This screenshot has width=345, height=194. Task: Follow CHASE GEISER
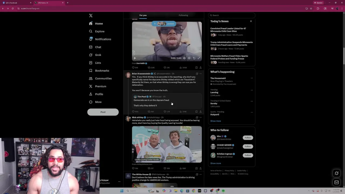click(x=248, y=146)
